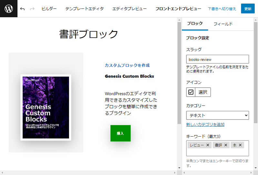This screenshot has width=258, height=175.
Task: Redo with the forward arrow icon
Action: [32, 9]
